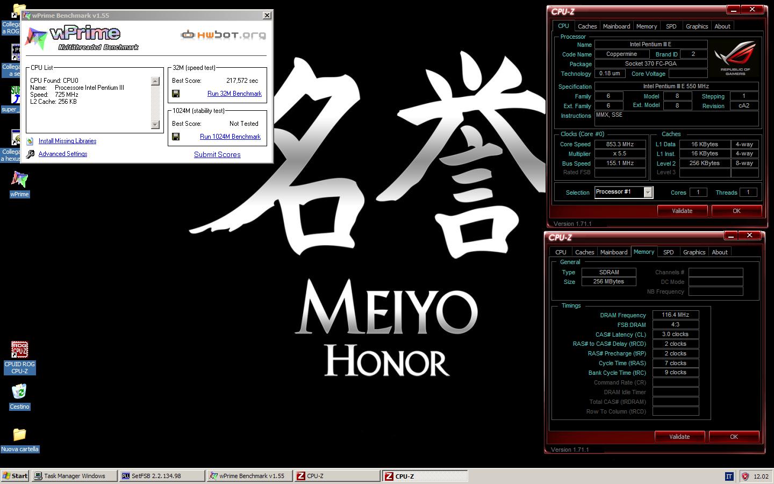Minimize the lower CPU-Z Memory window
The width and height of the screenshot is (774, 484).
(x=731, y=235)
